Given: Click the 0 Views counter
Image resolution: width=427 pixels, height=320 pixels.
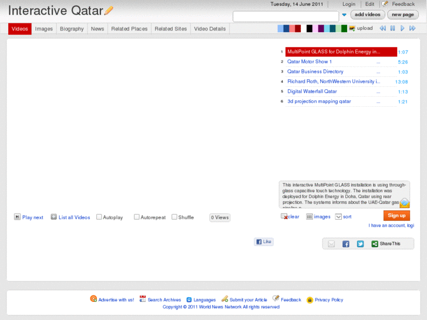Looking at the screenshot, I should pos(220,217).
